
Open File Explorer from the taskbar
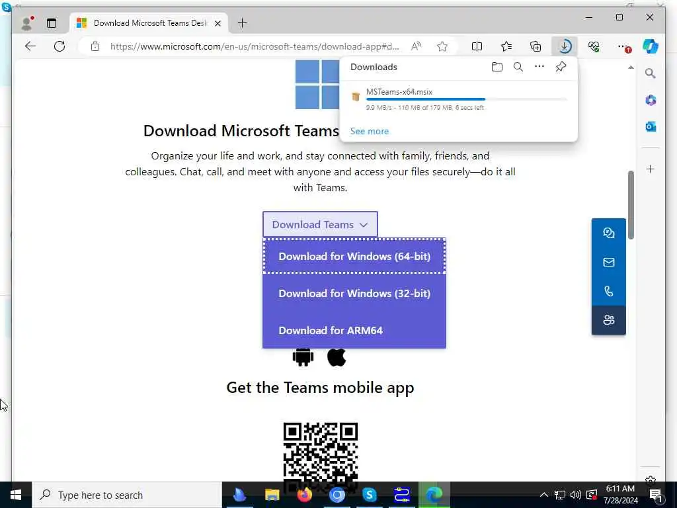coord(272,495)
